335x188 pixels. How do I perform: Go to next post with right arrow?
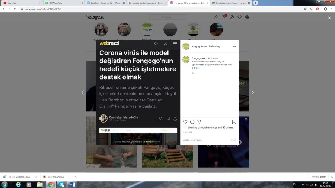coord(252,93)
